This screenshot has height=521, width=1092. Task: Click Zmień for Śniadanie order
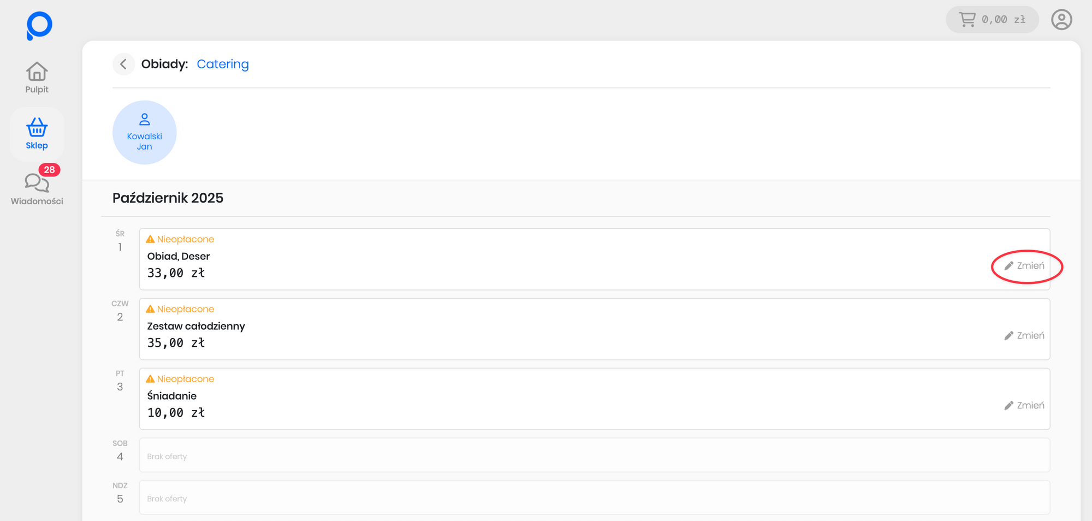pos(1024,406)
